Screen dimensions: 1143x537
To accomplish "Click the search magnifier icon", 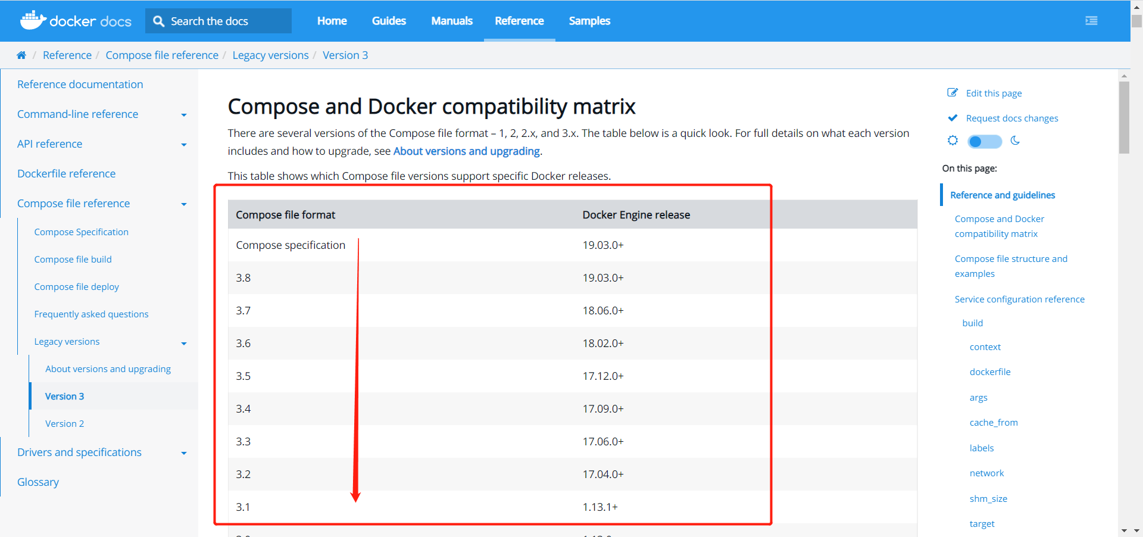I will [x=158, y=21].
